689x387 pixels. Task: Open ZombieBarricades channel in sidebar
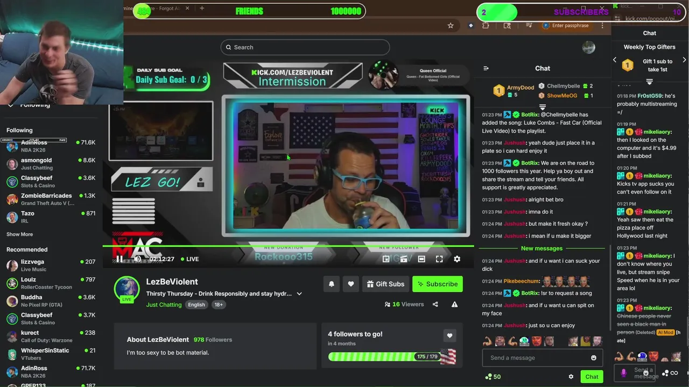51,199
